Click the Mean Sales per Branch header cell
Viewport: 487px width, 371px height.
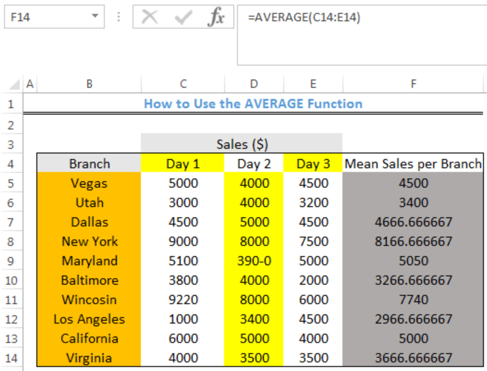[x=413, y=163]
